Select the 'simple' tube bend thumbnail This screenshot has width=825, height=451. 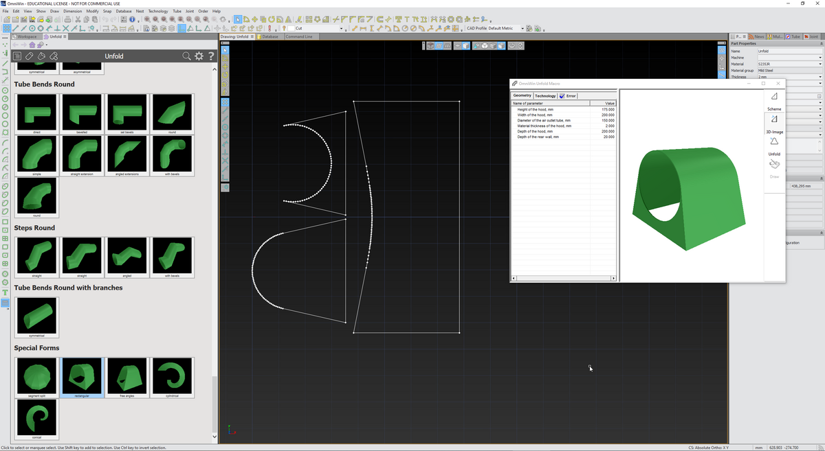pos(36,156)
